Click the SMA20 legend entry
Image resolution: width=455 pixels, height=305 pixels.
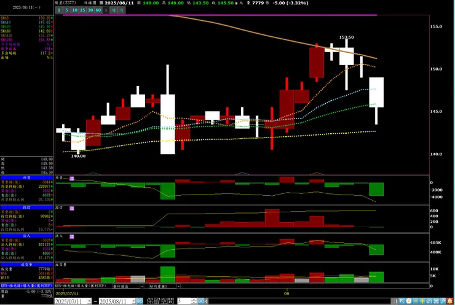(26, 26)
